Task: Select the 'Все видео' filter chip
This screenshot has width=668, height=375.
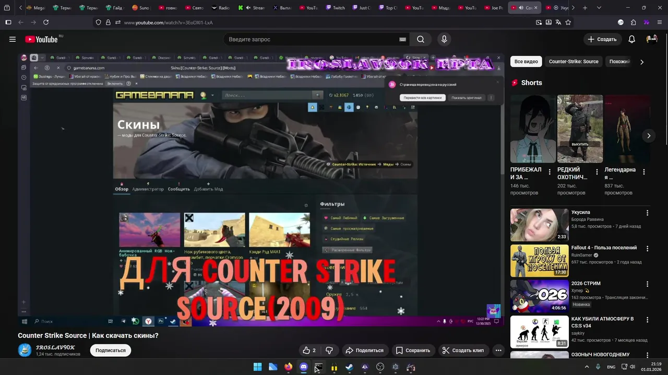Action: tap(526, 61)
